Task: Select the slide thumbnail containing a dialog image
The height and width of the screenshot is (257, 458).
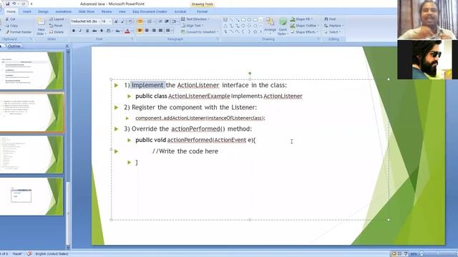Action: coord(31,197)
